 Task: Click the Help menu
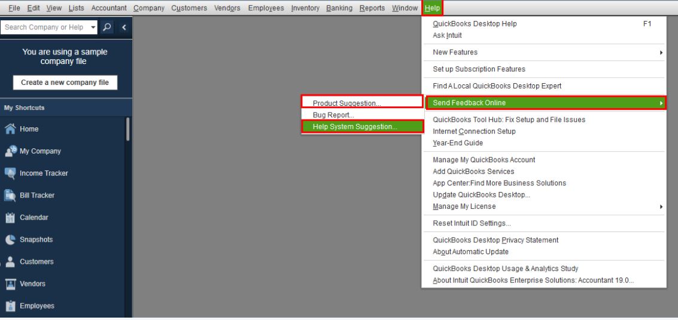click(x=432, y=8)
